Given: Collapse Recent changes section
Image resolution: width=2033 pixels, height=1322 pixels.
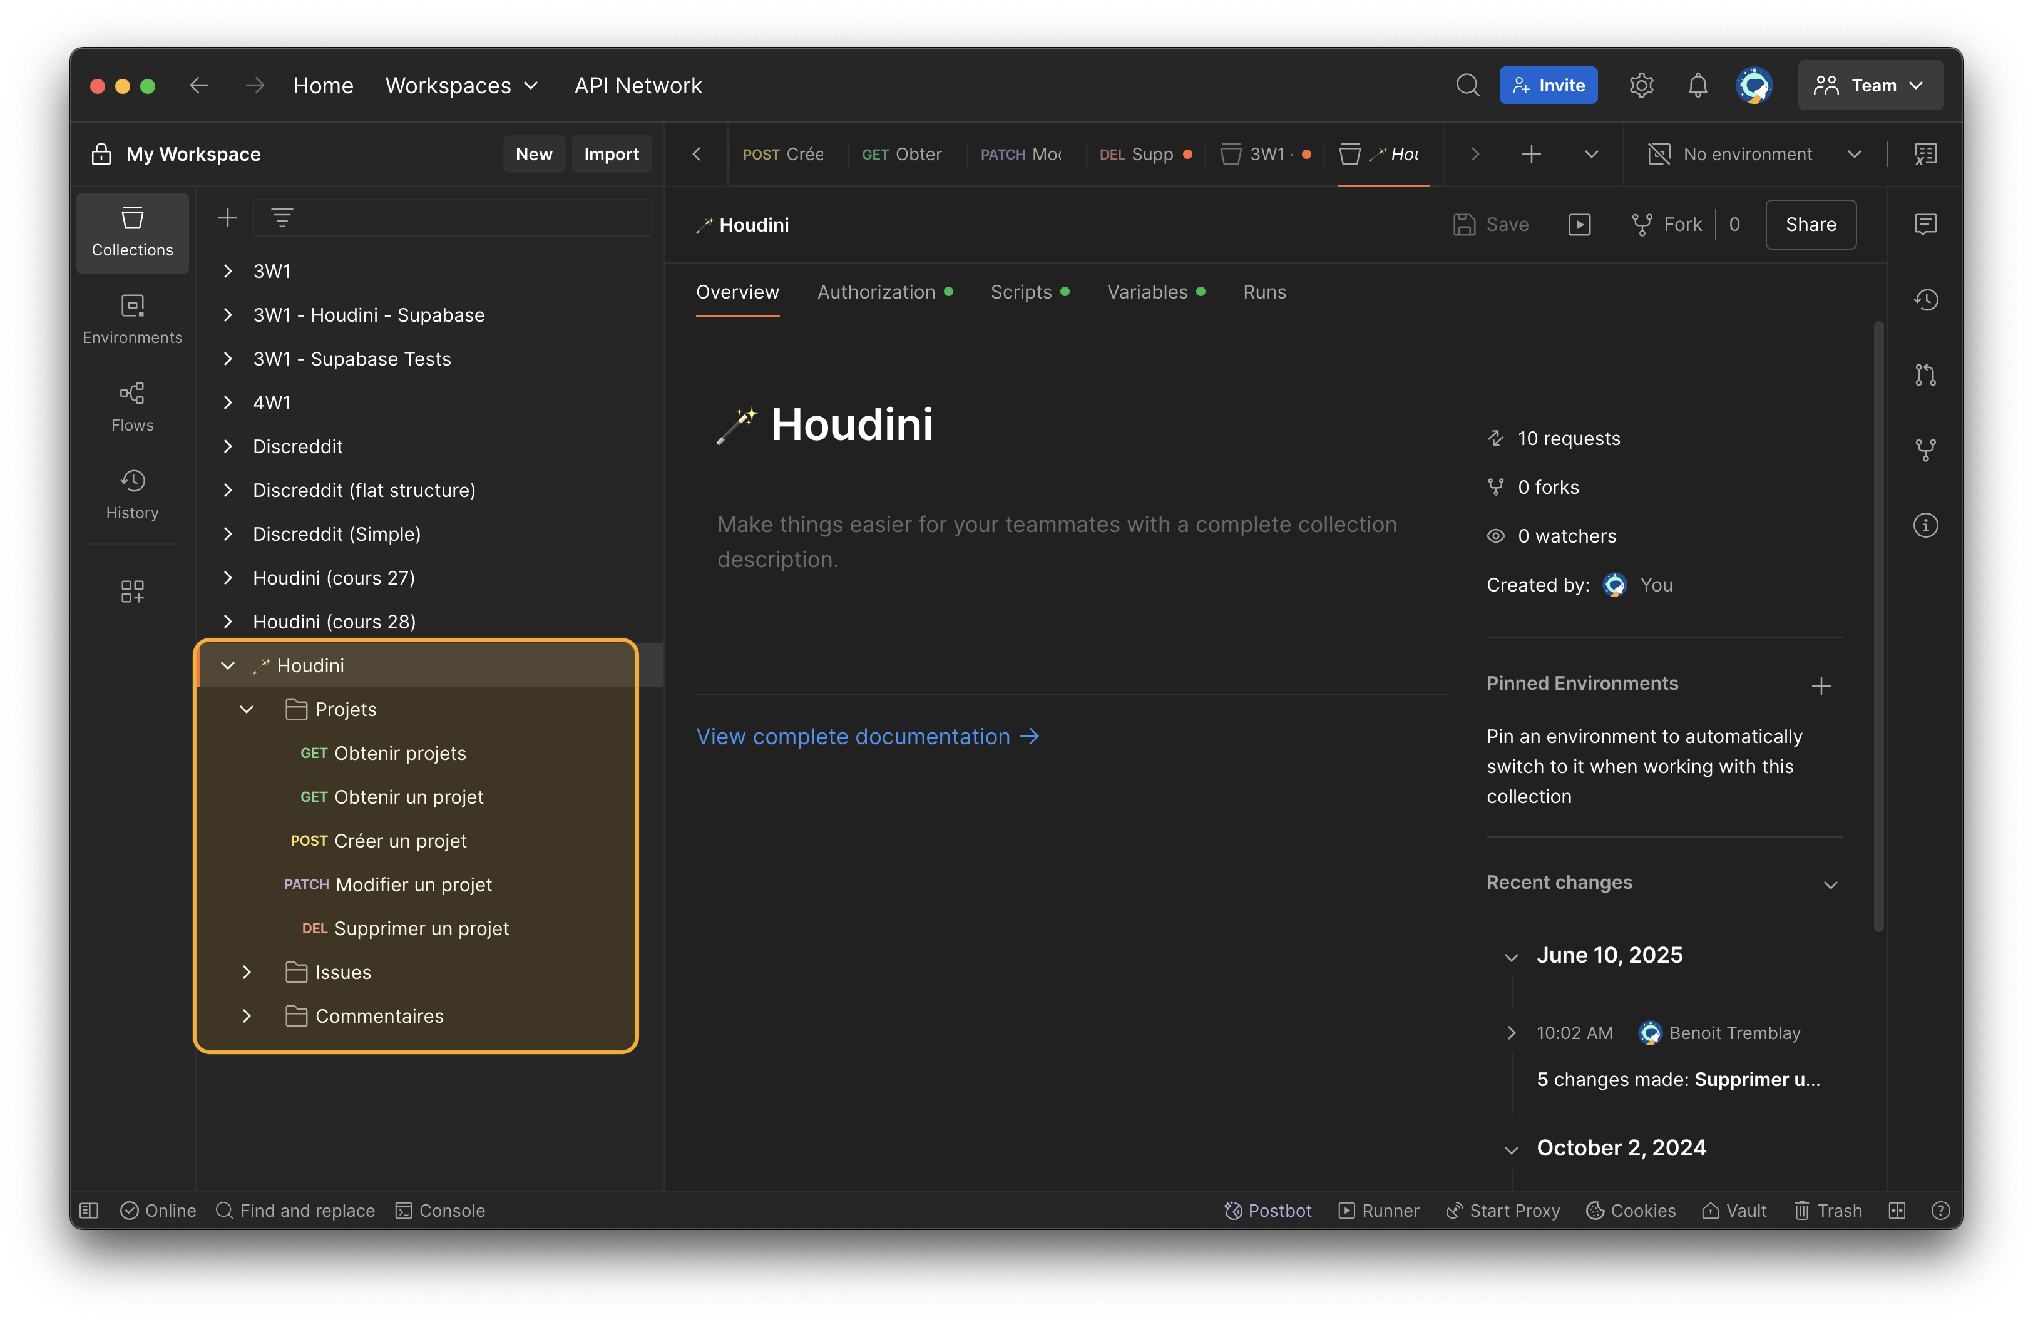Looking at the screenshot, I should pyautogui.click(x=1830, y=884).
